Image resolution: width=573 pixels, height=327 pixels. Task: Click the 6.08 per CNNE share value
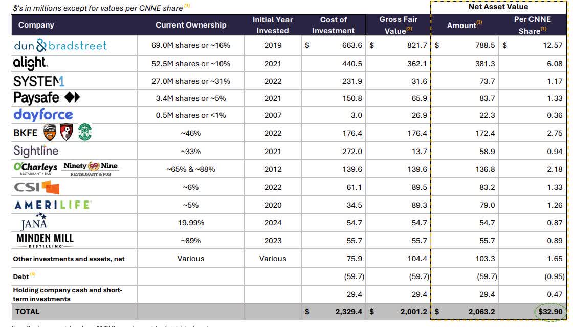click(x=555, y=64)
